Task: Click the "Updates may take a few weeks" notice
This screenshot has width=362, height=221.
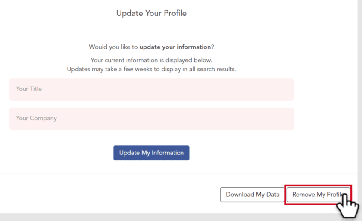Action: 151,69
